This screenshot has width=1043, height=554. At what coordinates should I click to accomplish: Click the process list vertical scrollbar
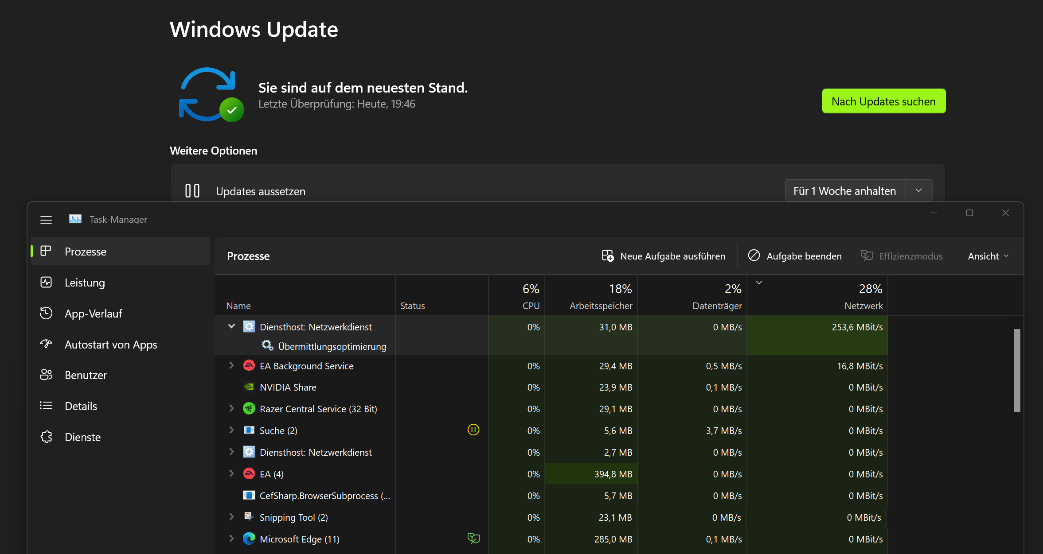pyautogui.click(x=1017, y=370)
